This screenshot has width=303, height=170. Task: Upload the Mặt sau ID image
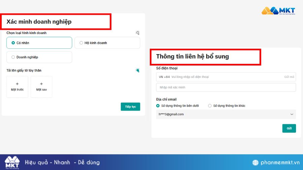[41, 87]
